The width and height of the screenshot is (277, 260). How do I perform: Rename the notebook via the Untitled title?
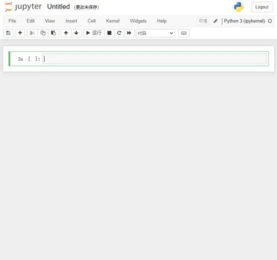[x=58, y=6]
